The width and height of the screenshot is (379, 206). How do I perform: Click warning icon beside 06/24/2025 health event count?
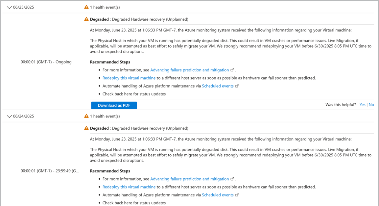tap(86, 116)
